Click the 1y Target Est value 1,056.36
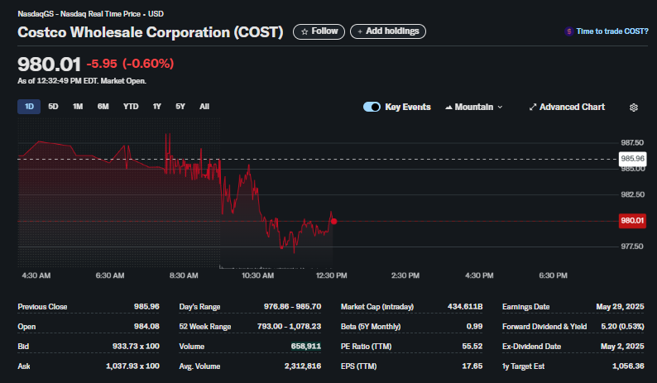Screen dimensions: 657x383 coord(628,366)
